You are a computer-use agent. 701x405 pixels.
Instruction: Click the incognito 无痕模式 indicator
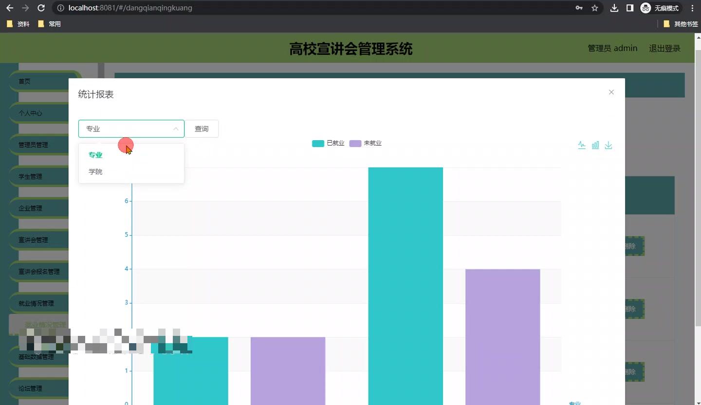(x=661, y=8)
